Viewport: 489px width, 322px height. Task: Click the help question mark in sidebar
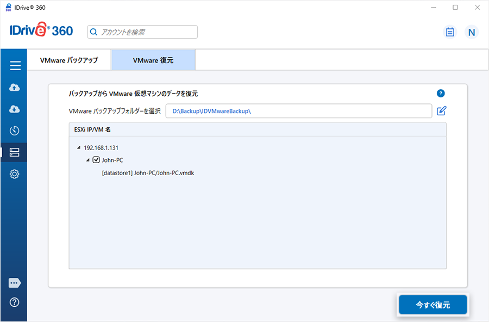15,302
